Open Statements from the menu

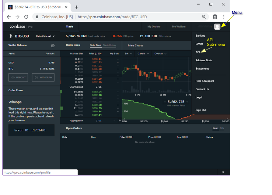pos(202,69)
